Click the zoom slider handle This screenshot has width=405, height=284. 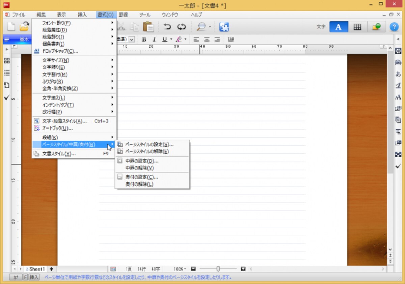click(218, 269)
